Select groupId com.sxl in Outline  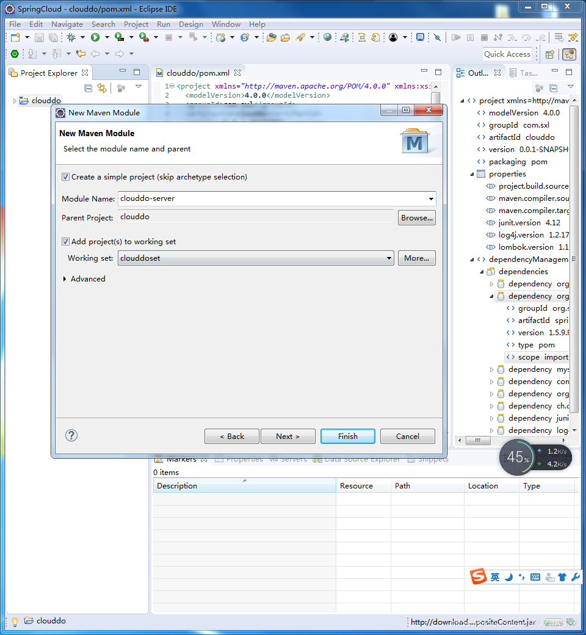[513, 125]
